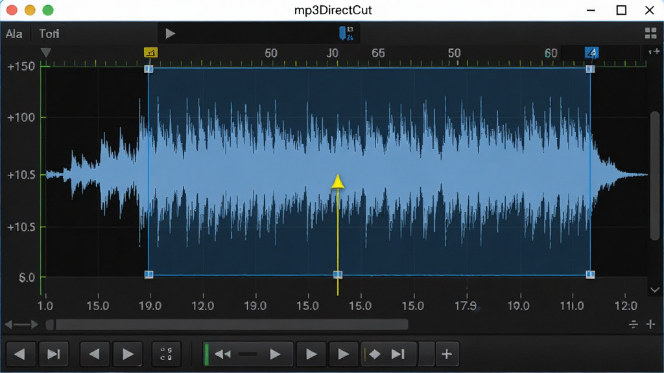
Task: Click the diamond marker icon button
Action: [x=375, y=354]
